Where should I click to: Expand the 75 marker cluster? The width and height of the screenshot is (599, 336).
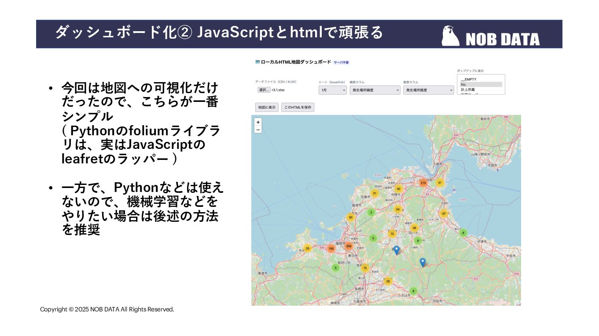pyautogui.click(x=365, y=267)
